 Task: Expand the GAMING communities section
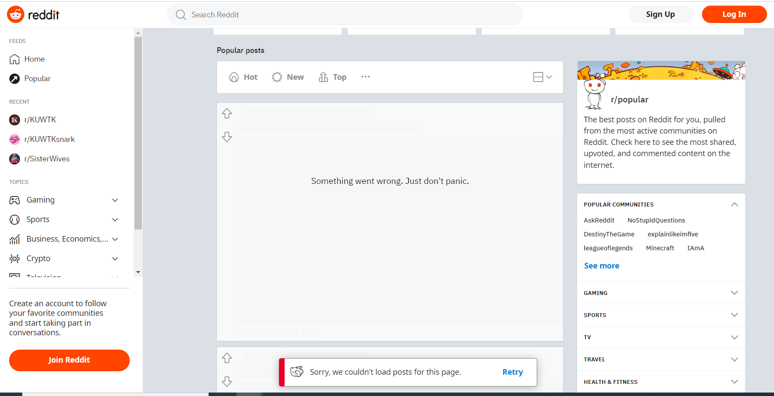tap(734, 293)
